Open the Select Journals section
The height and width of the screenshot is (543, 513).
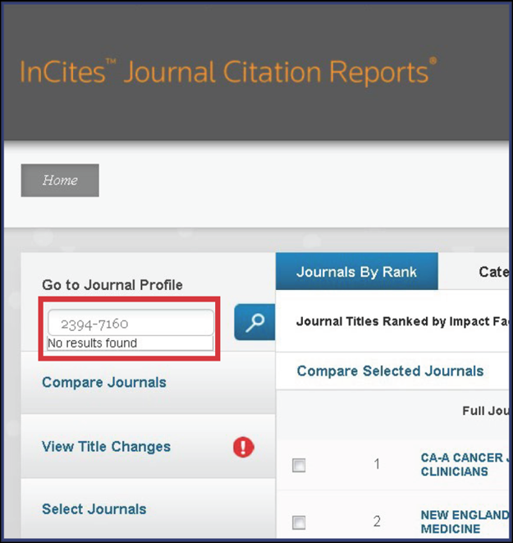(x=94, y=509)
